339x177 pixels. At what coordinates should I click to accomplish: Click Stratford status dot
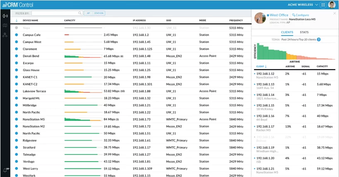pos(17,147)
